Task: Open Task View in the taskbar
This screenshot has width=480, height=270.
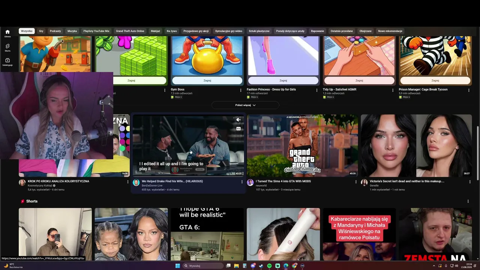Action: (228, 266)
